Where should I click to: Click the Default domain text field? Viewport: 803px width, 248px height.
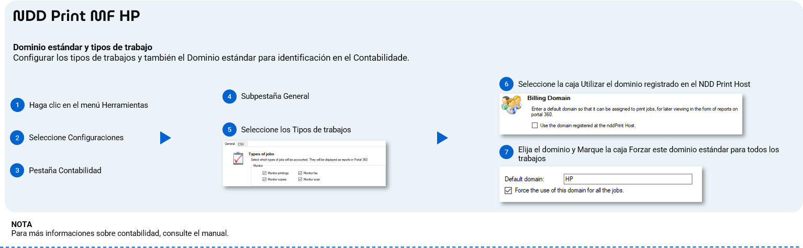628,179
